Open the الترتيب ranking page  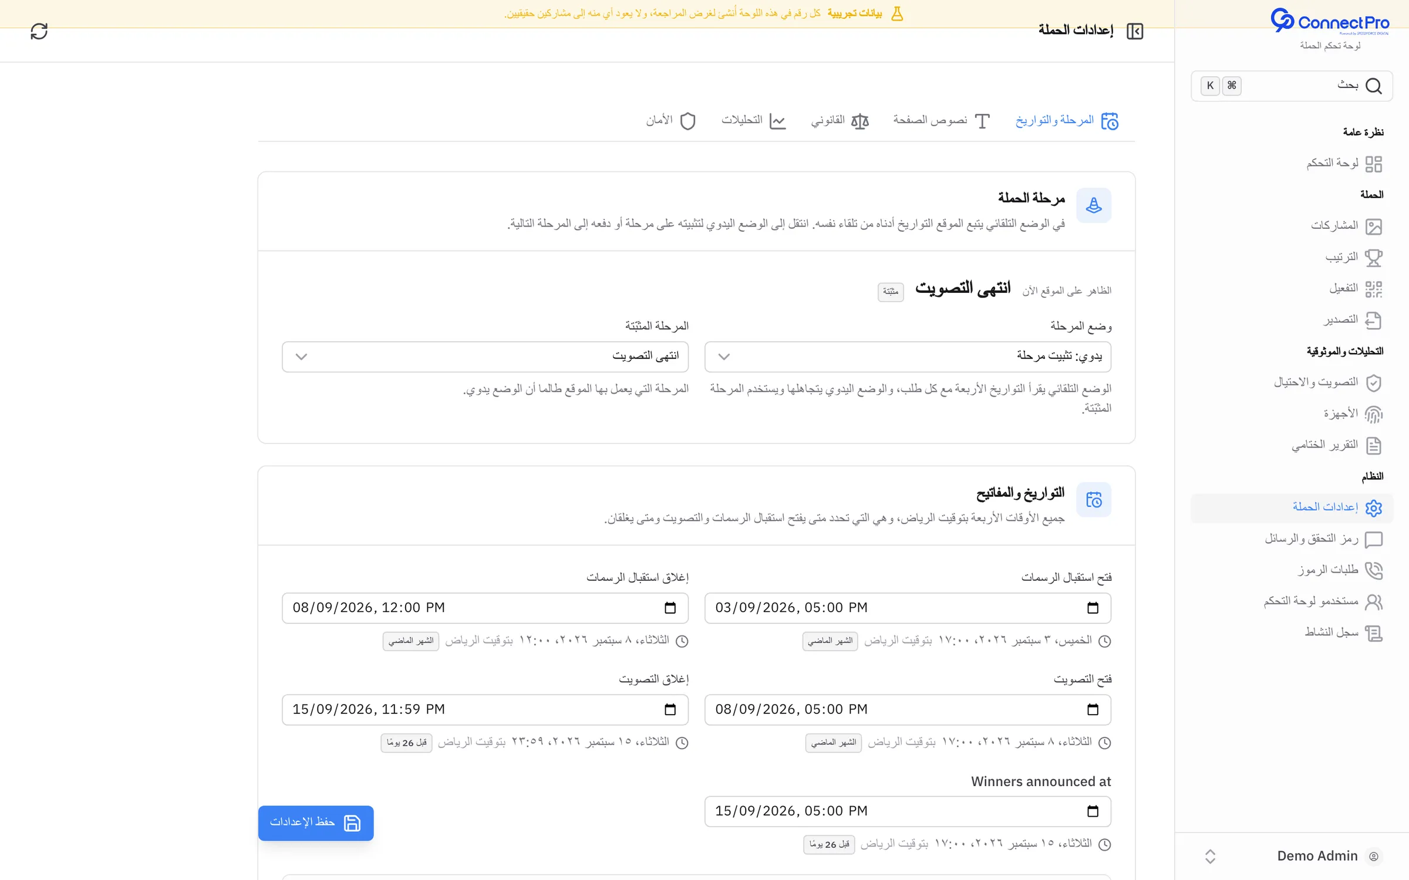tap(1292, 257)
